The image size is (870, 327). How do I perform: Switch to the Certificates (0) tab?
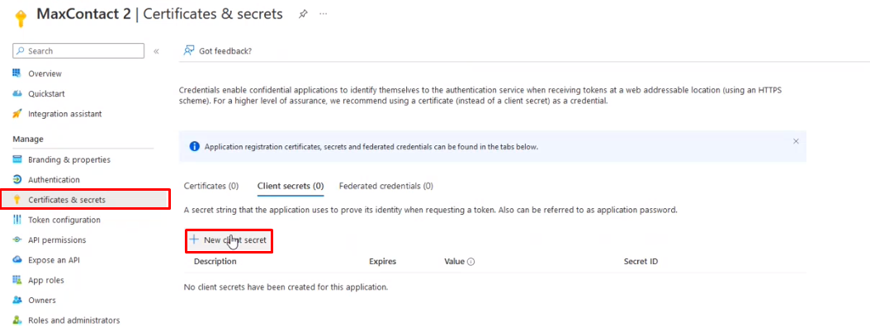tap(210, 186)
